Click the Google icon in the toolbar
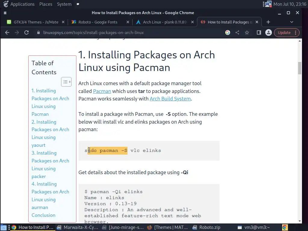This screenshot has height=231, width=308. 228,32
